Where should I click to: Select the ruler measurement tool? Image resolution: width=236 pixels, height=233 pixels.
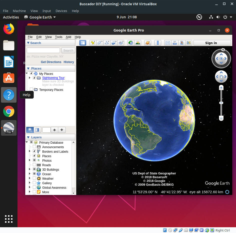pyautogui.click(x=158, y=43)
